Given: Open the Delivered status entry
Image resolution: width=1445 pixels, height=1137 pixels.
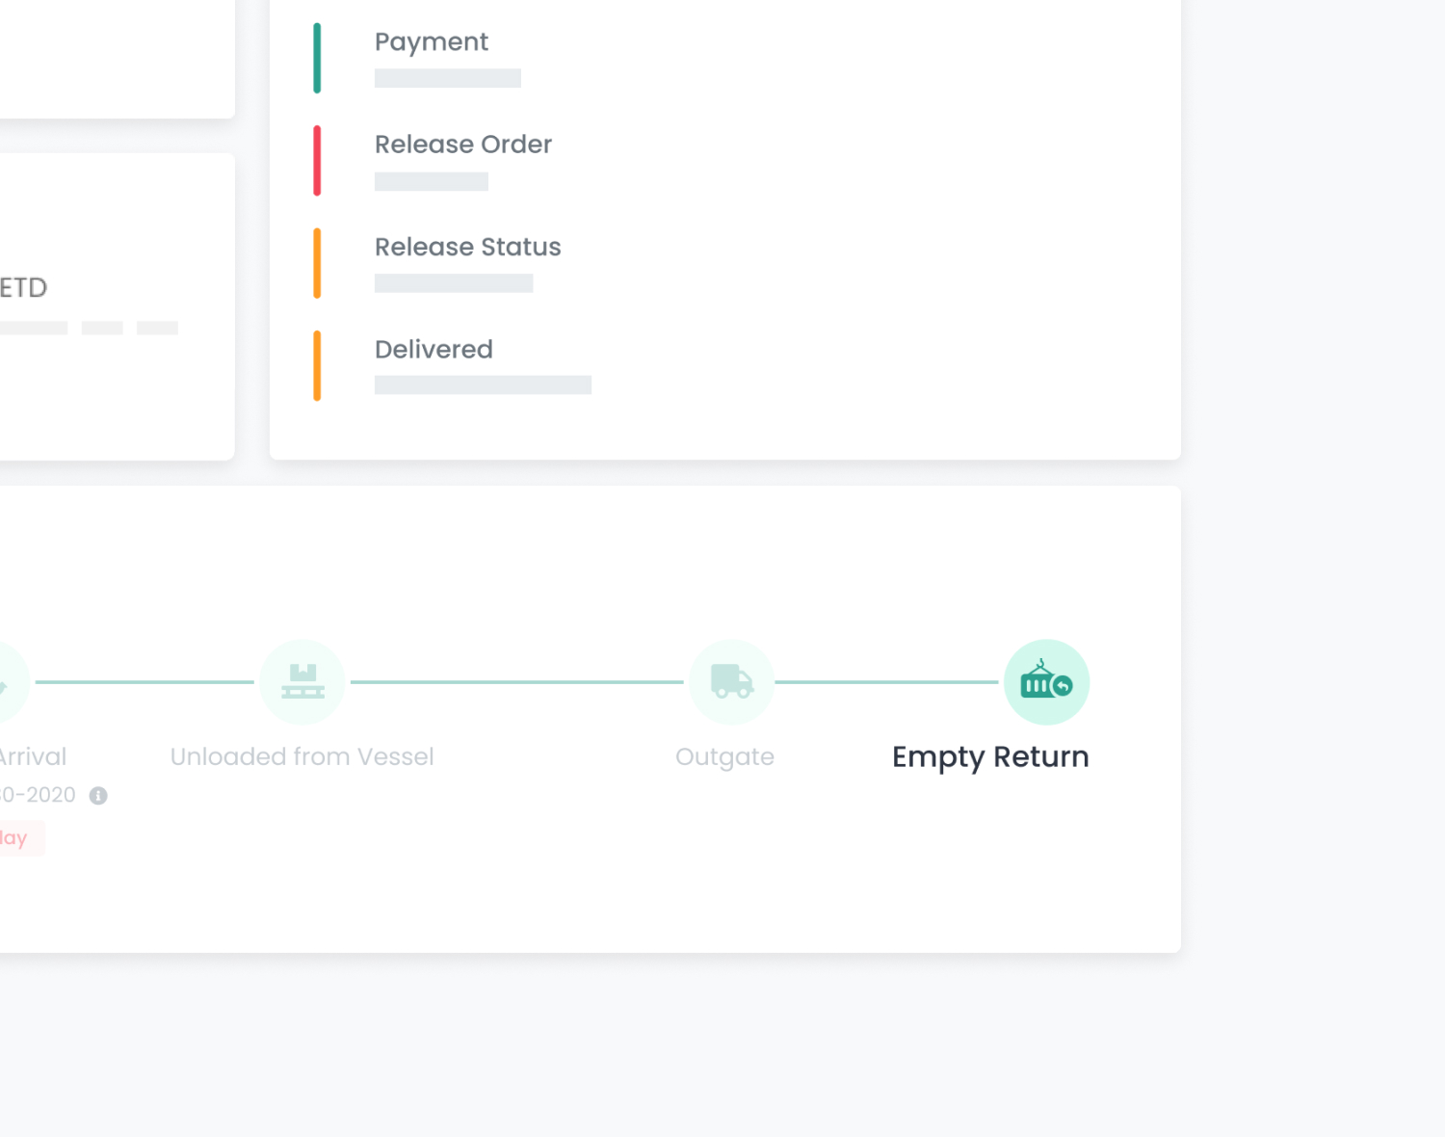Looking at the screenshot, I should [x=433, y=350].
